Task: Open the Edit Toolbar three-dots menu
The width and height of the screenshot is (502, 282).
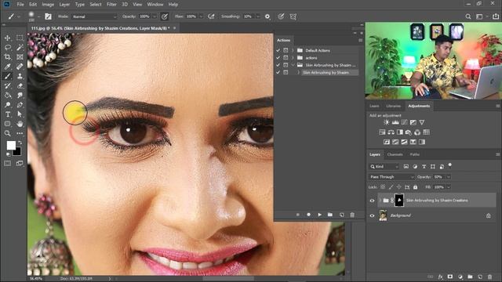Action: point(20,133)
